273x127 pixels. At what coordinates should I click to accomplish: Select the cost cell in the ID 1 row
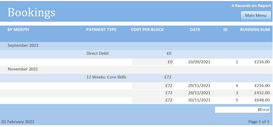click(153, 62)
